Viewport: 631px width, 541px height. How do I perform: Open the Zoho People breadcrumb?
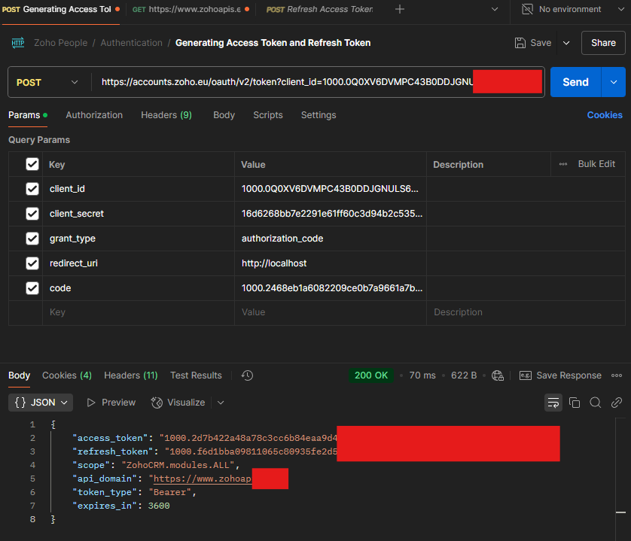(61, 43)
